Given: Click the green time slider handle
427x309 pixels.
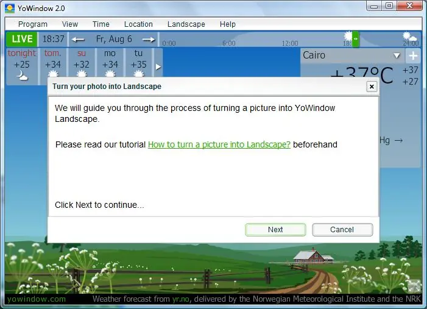Looking at the screenshot, I should point(355,39).
